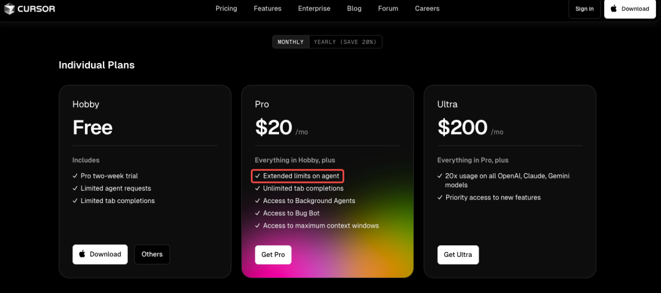Switch billing toggle to Monthly
The image size is (661, 293).
click(x=291, y=42)
